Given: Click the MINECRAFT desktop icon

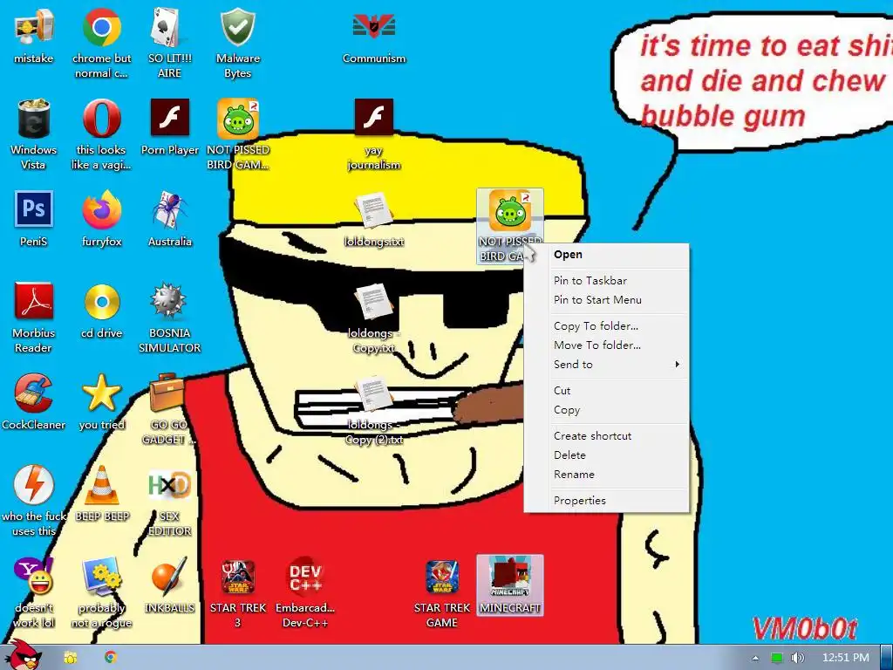Looking at the screenshot, I should pos(509,585).
